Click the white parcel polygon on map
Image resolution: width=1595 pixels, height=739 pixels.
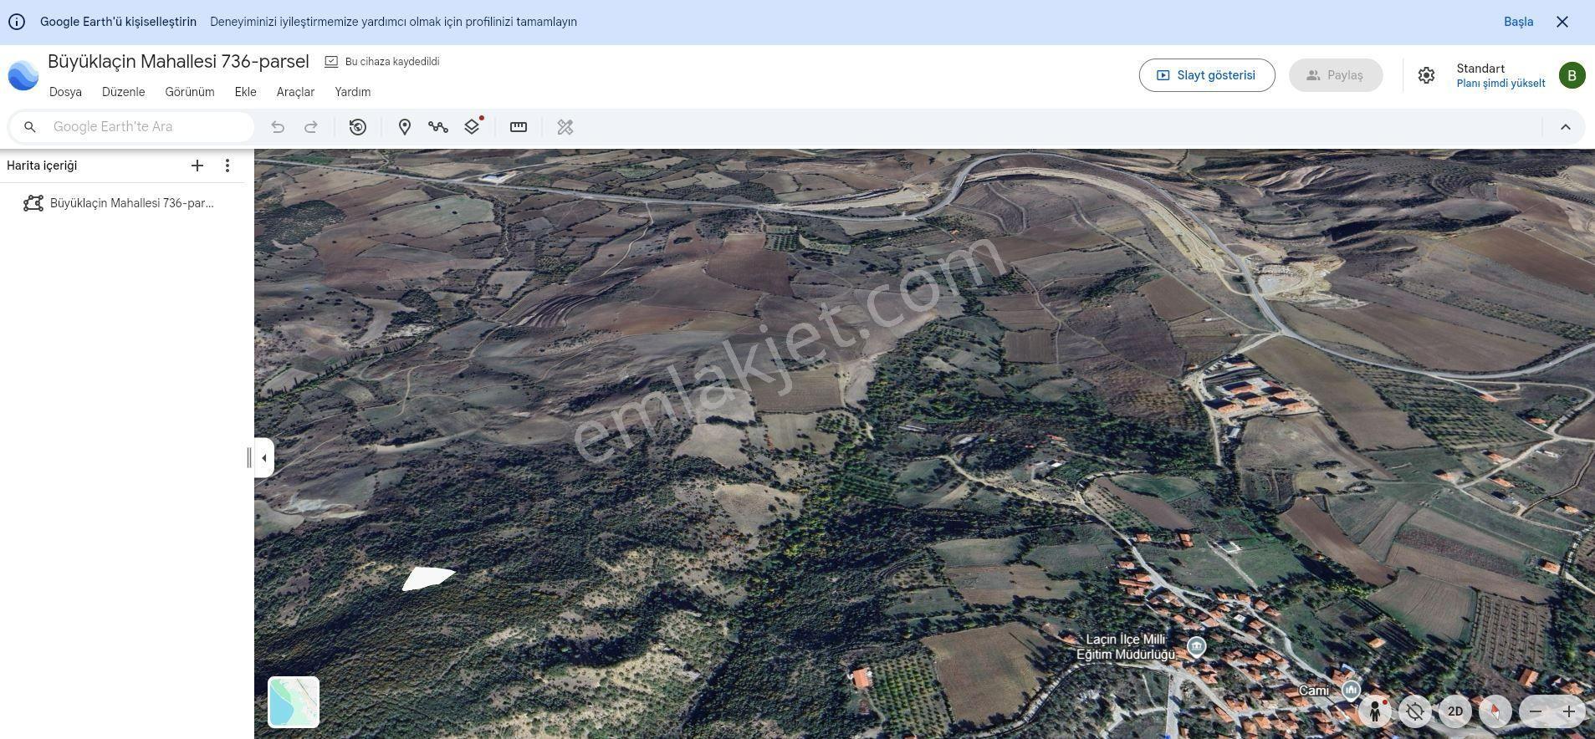428,578
